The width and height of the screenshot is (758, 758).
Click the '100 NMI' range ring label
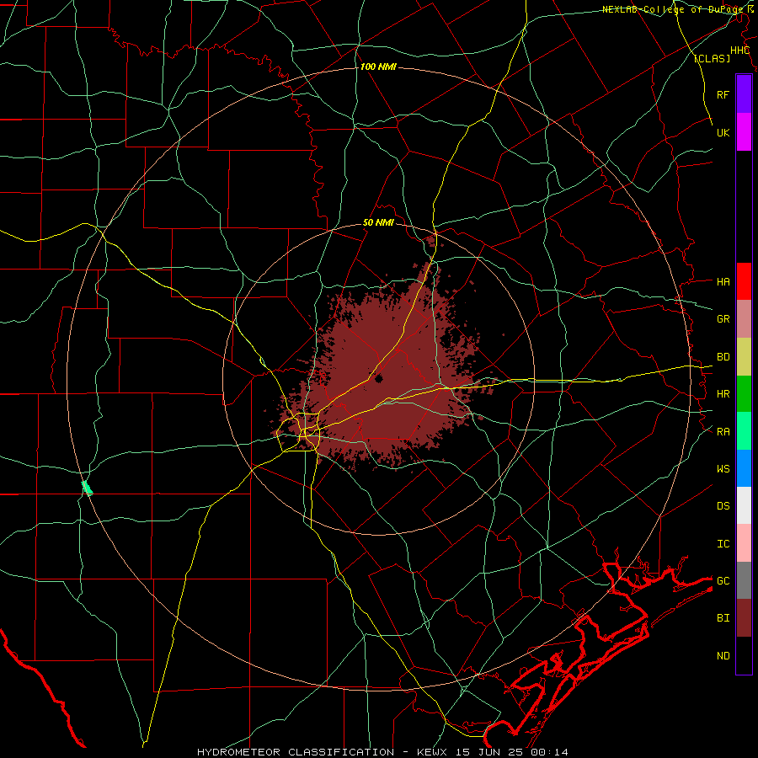point(378,67)
